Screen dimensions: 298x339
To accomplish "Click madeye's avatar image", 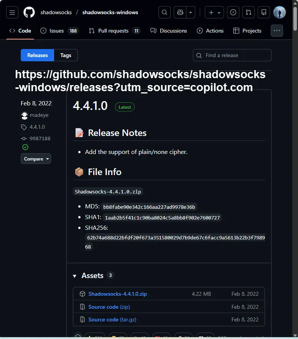I will [24, 115].
